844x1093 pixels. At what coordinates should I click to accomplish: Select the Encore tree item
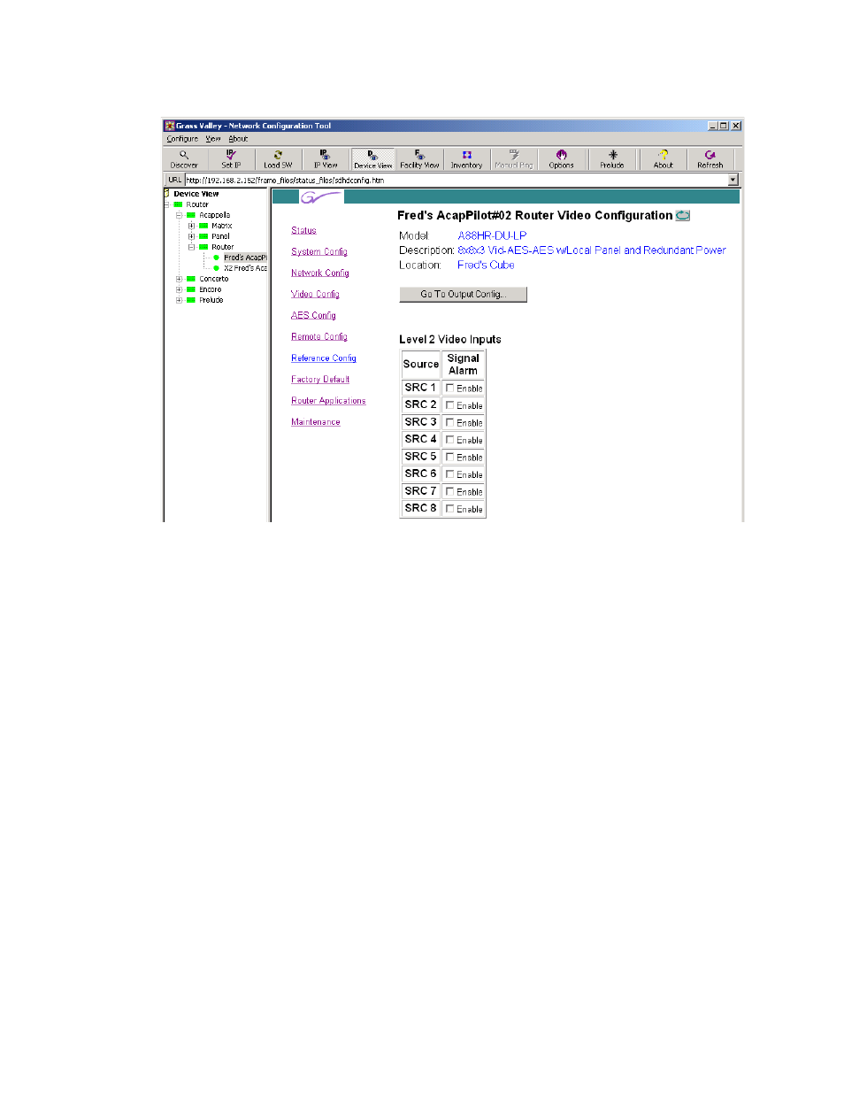[x=210, y=289]
